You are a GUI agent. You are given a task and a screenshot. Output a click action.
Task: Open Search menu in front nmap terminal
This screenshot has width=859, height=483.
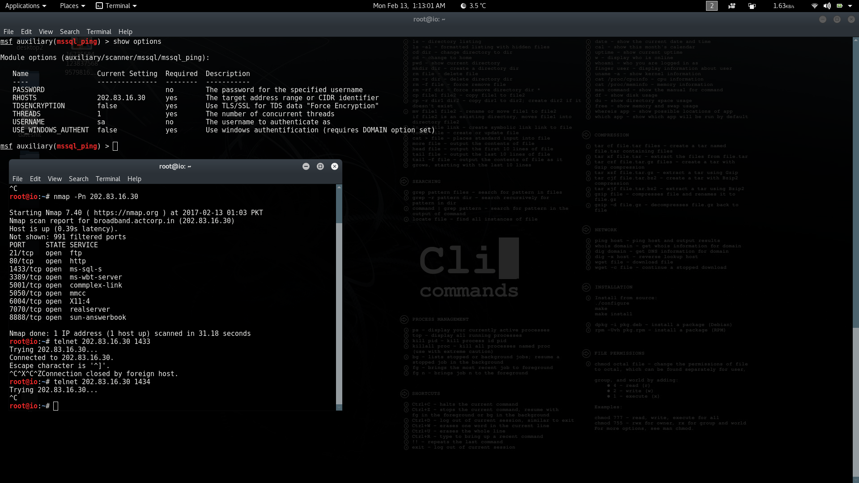click(x=79, y=179)
